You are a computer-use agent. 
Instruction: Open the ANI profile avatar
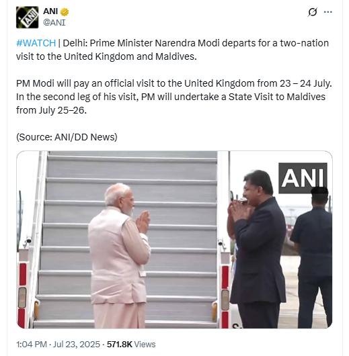(x=28, y=17)
